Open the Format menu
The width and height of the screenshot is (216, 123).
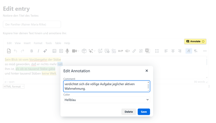(38, 43)
